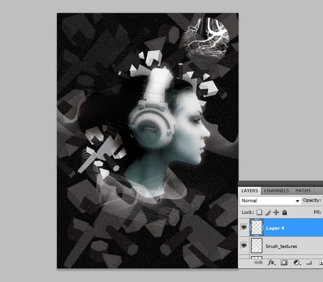Open the Normal blend mode dropdown

tap(270, 200)
